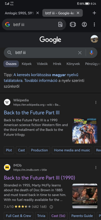Tap the find-in-page icon in address bar

point(60,24)
